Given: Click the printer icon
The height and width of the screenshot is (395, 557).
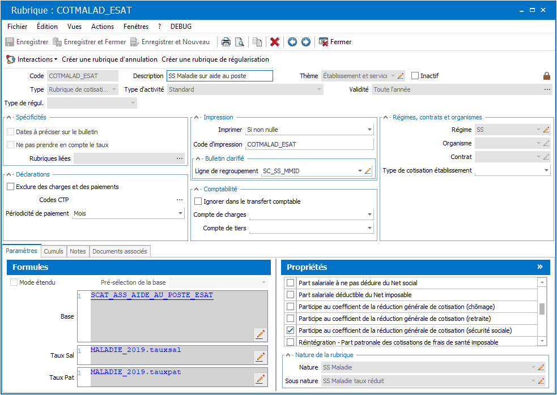Looking at the screenshot, I should [x=226, y=42].
